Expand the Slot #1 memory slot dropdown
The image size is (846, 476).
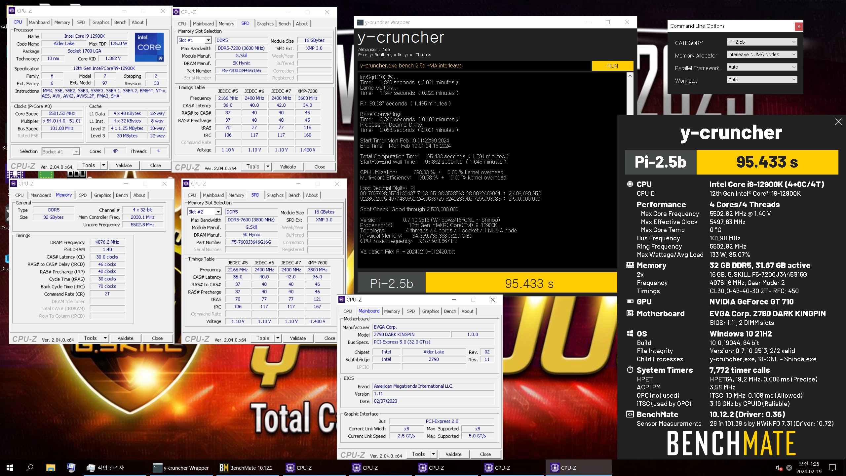tap(208, 40)
